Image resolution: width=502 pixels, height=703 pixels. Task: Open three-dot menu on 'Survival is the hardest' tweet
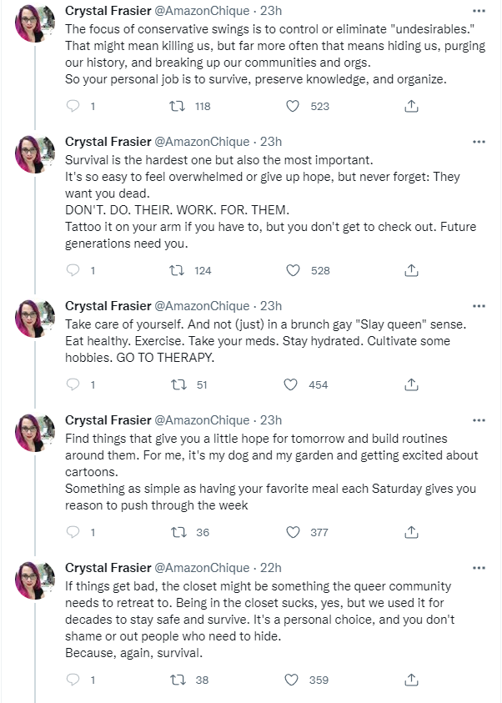click(x=479, y=142)
